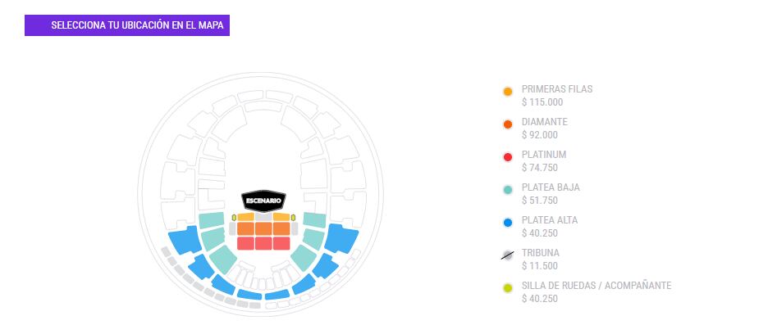Click the crossed-out Tribuna legend icon
Image resolution: width=777 pixels, height=334 pixels.
507,255
